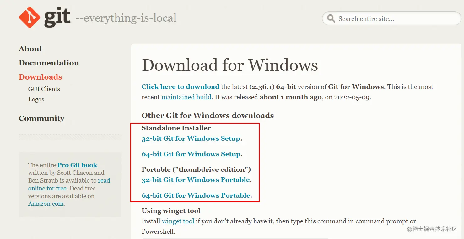Image resolution: width=464 pixels, height=239 pixels.
Task: Download 32-bit Git for Windows Setup
Action: pyautogui.click(x=191, y=138)
